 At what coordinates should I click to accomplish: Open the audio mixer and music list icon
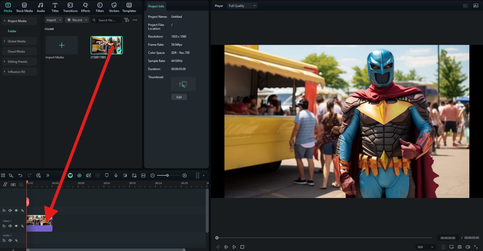click(125, 175)
